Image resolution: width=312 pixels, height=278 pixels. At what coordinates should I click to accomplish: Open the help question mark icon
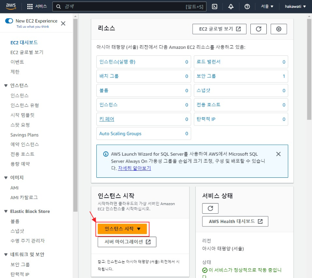pyautogui.click(x=247, y=6)
